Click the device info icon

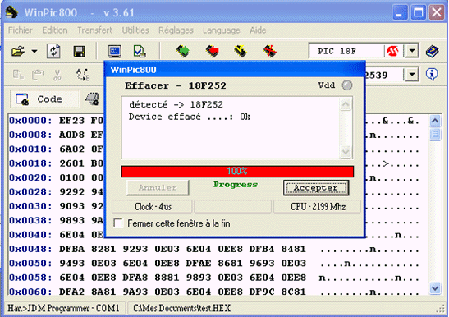click(432, 75)
